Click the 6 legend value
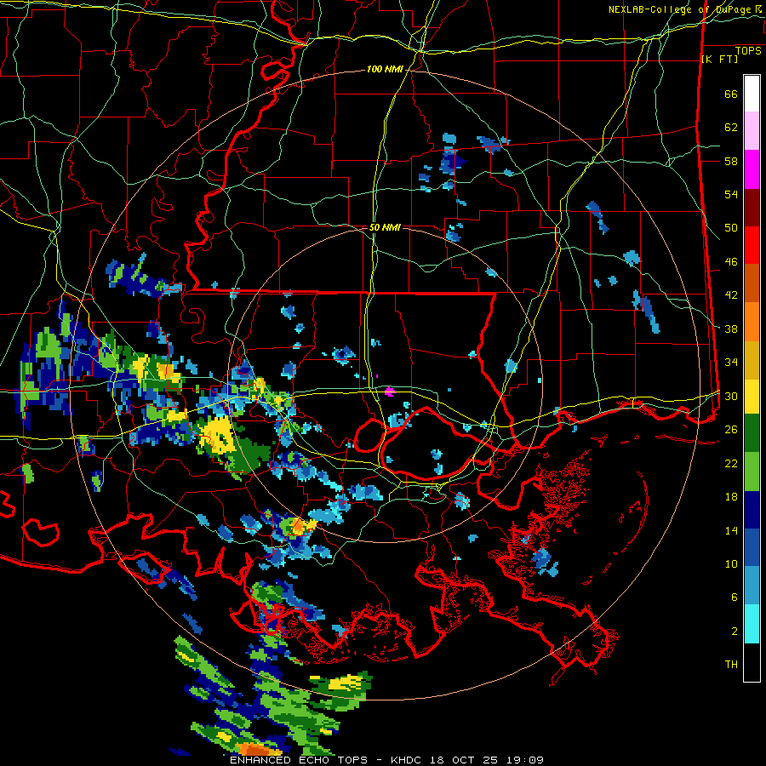Screen dimensions: 766x766 pyautogui.click(x=734, y=597)
